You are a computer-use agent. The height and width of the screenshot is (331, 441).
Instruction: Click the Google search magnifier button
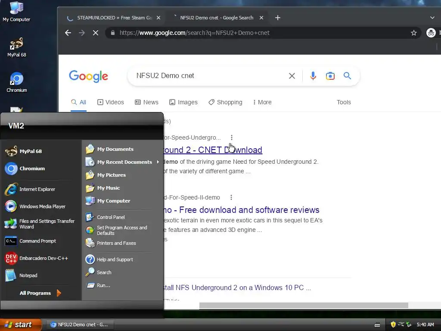point(348,76)
